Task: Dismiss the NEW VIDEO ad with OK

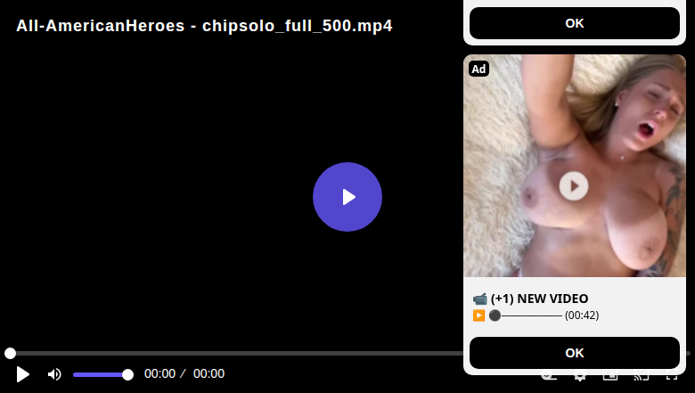Action: (x=575, y=353)
